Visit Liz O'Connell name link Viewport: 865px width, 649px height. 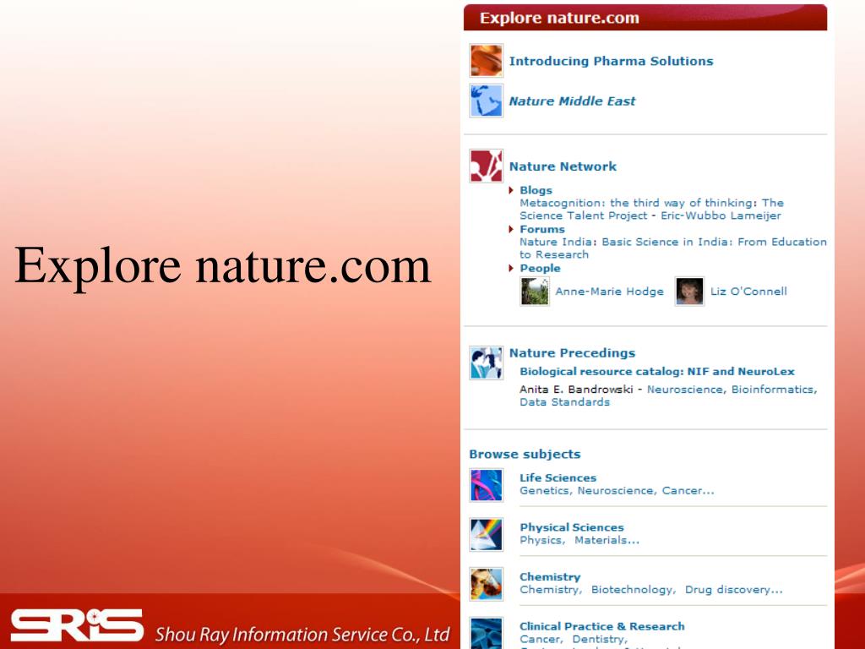click(x=748, y=292)
